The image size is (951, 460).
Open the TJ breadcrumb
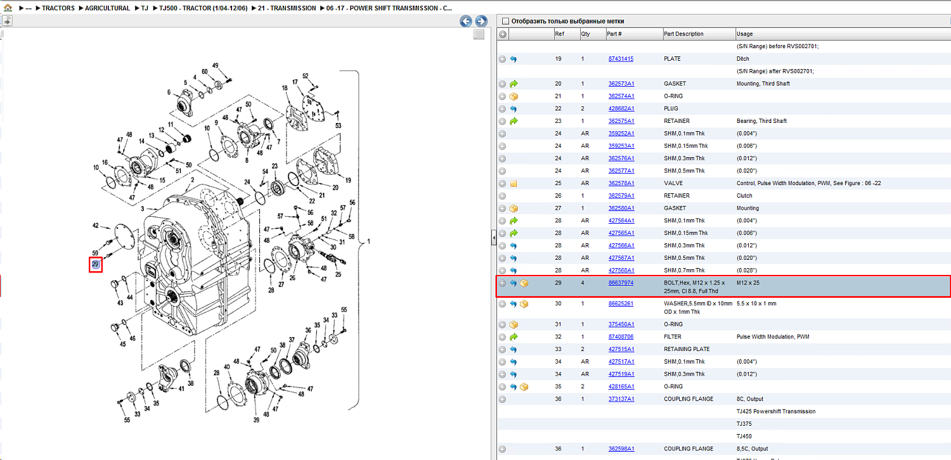tap(145, 8)
